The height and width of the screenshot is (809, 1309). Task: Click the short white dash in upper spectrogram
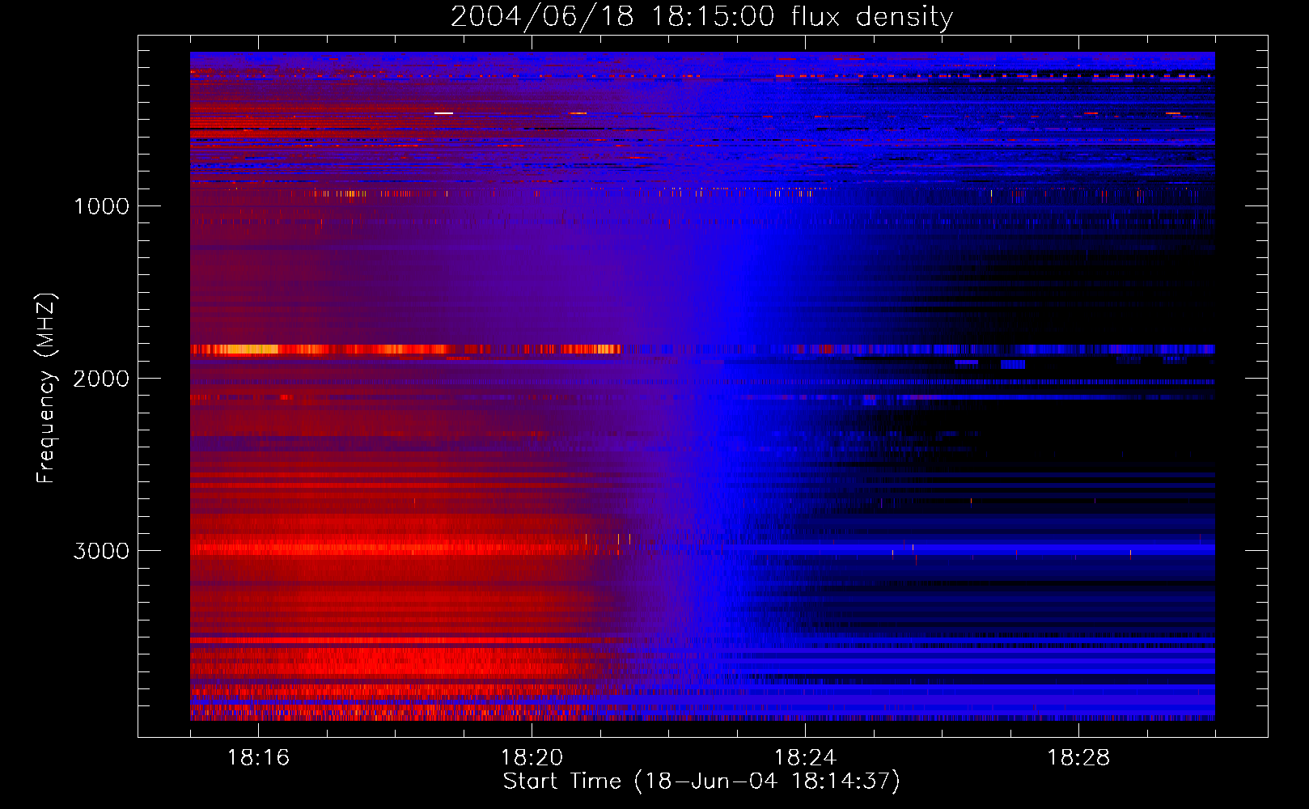(443, 113)
